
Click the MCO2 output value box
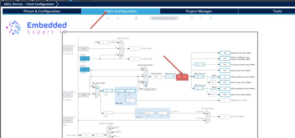pyautogui.click(x=86, y=135)
